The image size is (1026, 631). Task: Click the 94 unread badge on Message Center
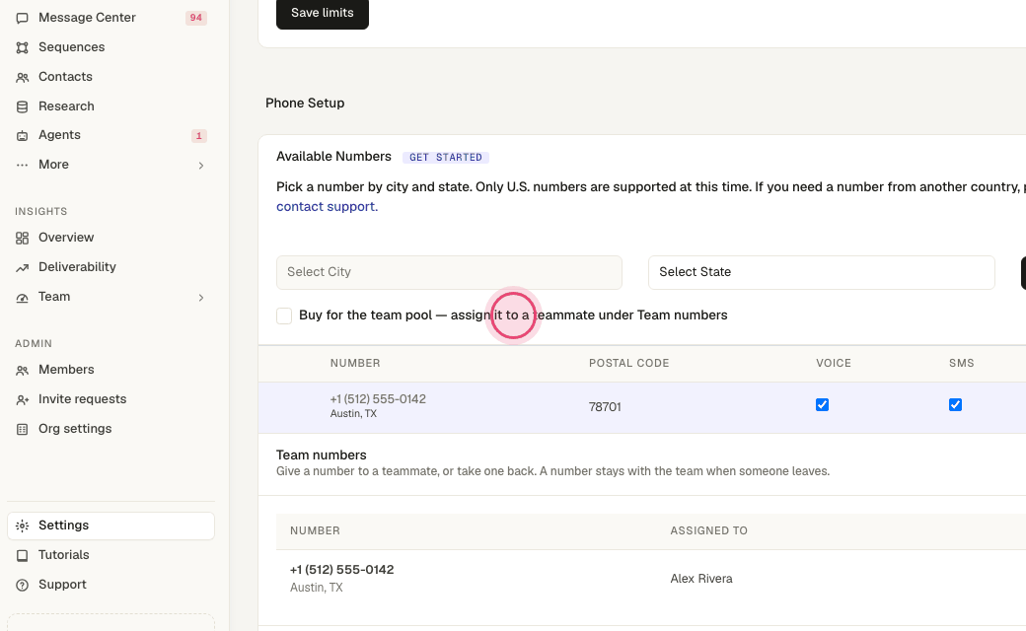[x=195, y=18]
